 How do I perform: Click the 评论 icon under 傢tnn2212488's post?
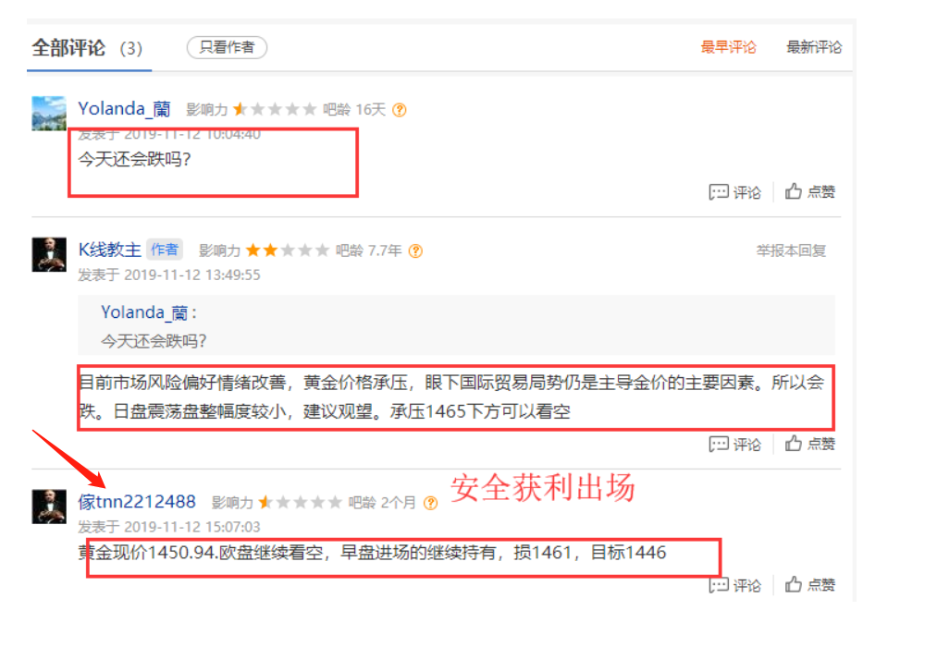pos(734,585)
